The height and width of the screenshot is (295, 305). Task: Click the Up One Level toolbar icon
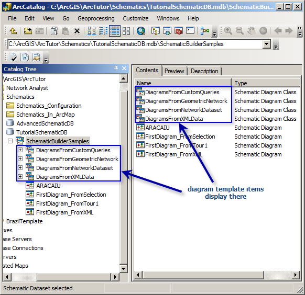tap(13, 31)
